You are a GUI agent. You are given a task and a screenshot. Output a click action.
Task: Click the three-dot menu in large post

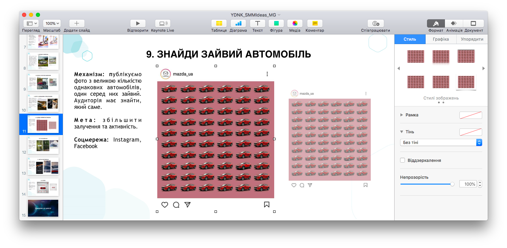click(x=267, y=74)
